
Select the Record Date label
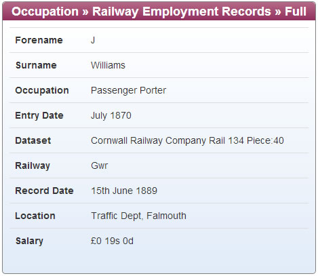(44, 191)
